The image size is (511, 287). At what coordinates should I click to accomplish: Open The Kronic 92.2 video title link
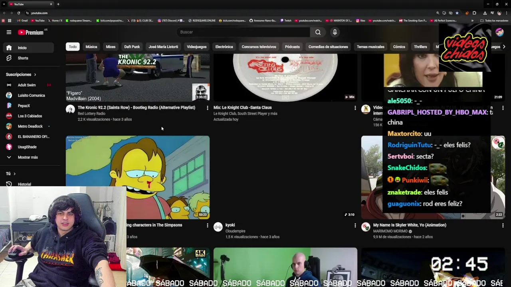[137, 108]
